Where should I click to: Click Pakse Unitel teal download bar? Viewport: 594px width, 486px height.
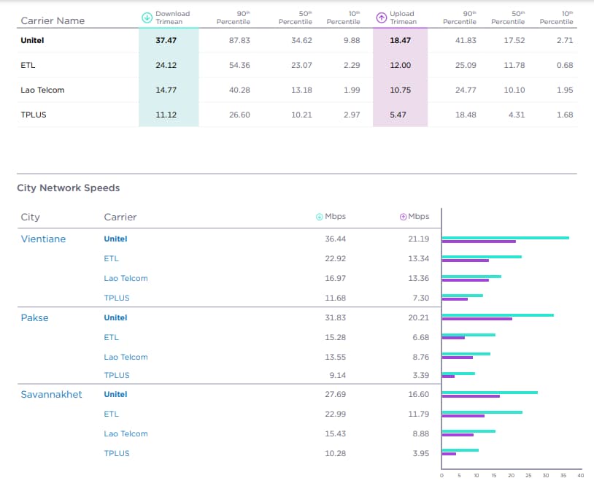tap(498, 315)
